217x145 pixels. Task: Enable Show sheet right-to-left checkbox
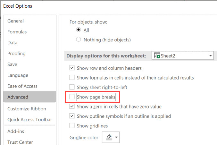click(72, 87)
